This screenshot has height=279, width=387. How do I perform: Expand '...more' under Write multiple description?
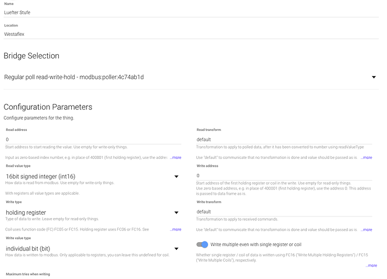click(371, 265)
